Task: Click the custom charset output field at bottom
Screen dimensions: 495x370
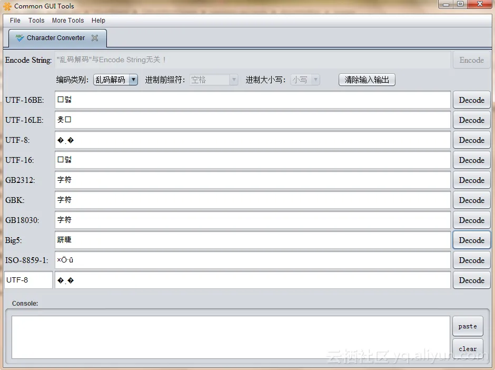Action: click(253, 280)
